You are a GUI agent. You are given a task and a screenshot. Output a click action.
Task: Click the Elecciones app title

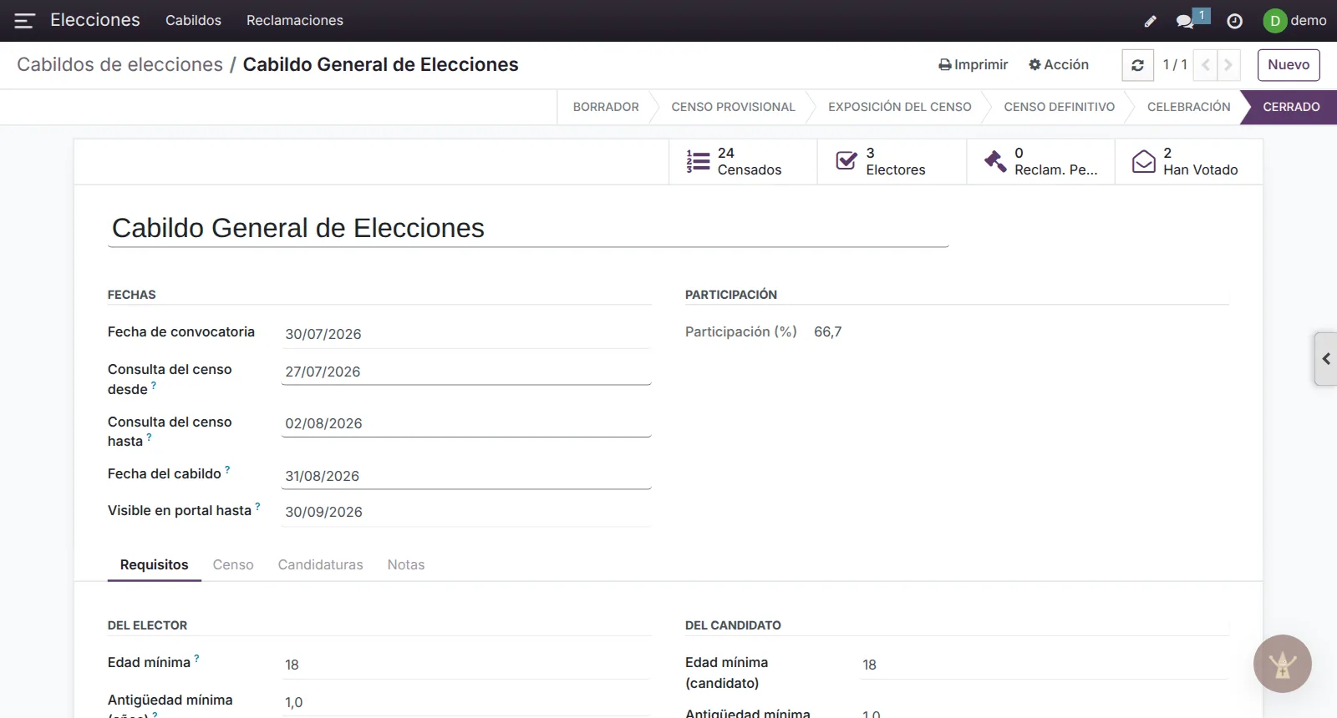coord(95,20)
